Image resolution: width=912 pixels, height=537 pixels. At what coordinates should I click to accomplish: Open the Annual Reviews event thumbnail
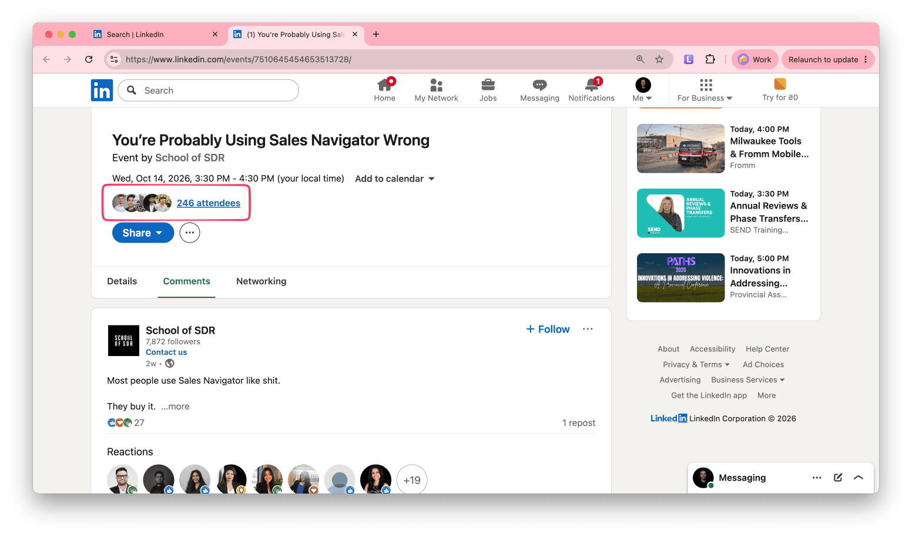[x=680, y=213]
